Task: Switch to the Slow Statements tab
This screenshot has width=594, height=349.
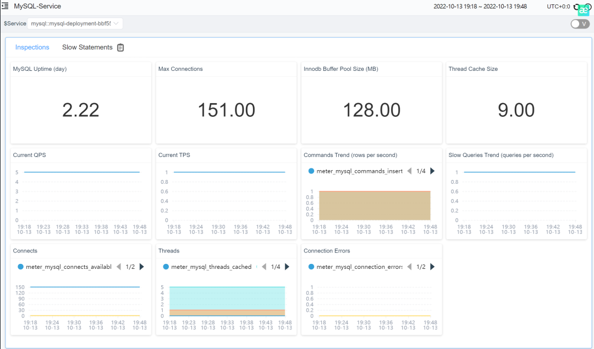Action: pos(87,47)
